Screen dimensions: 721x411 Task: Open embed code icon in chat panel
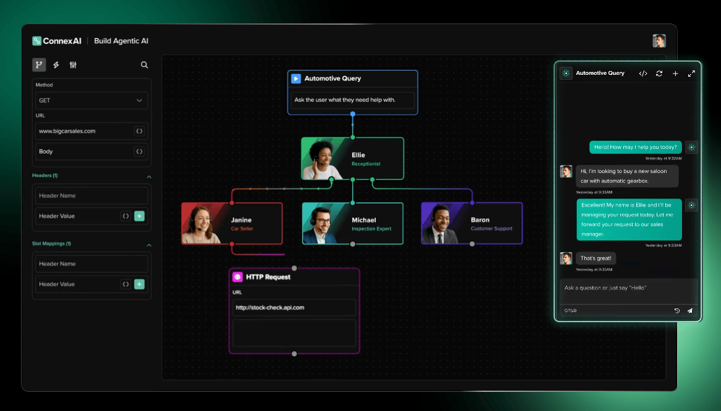[x=643, y=74]
